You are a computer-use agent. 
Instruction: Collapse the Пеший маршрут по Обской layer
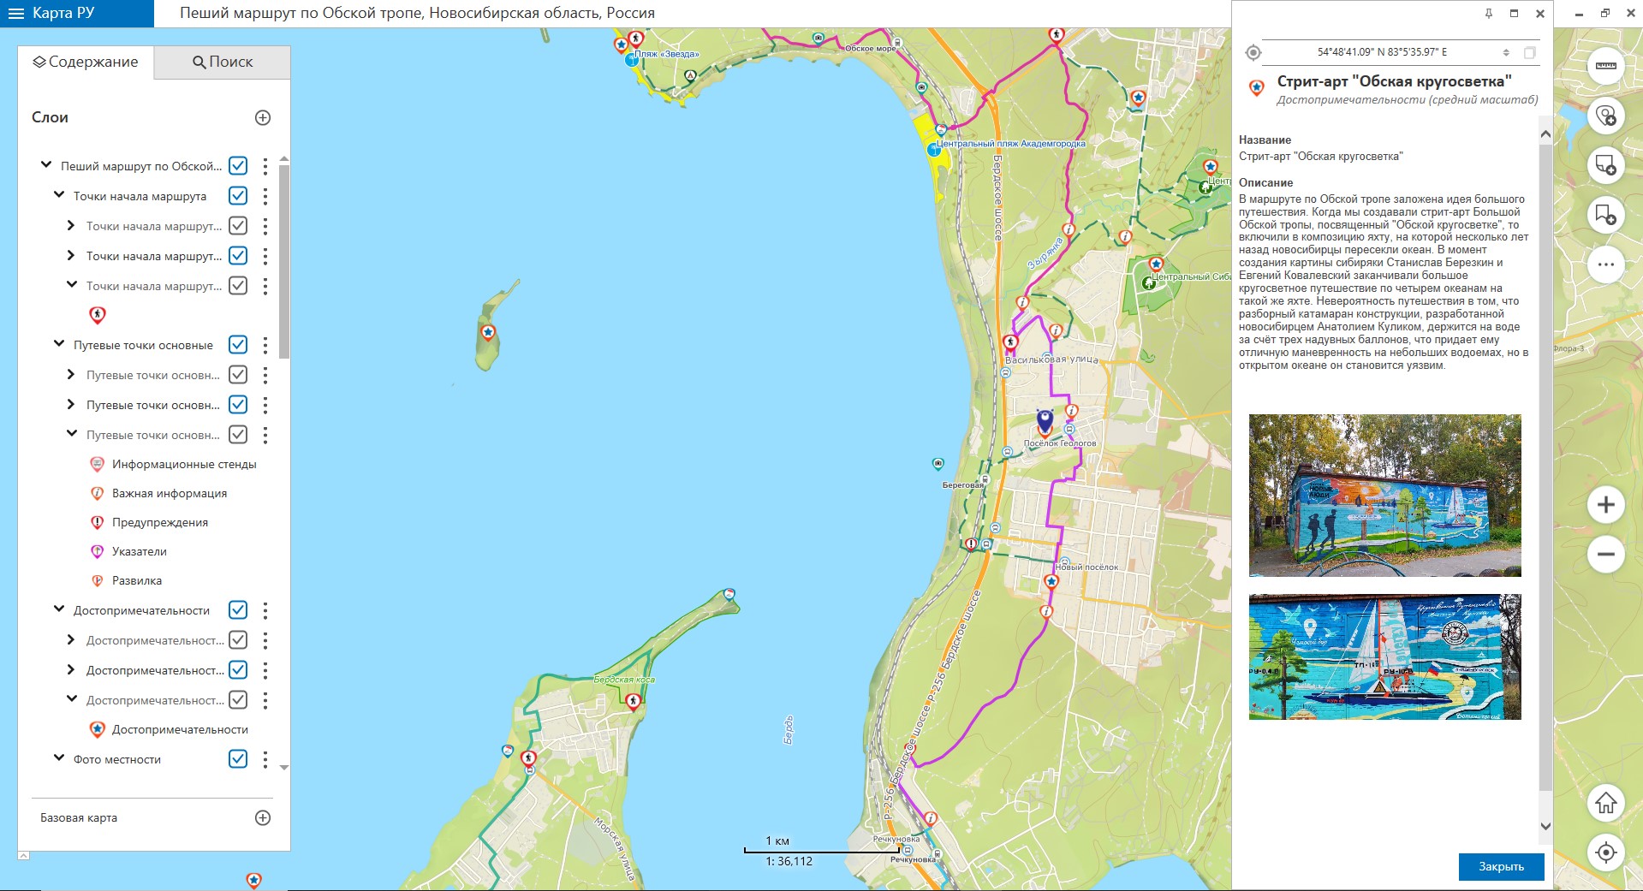click(46, 165)
